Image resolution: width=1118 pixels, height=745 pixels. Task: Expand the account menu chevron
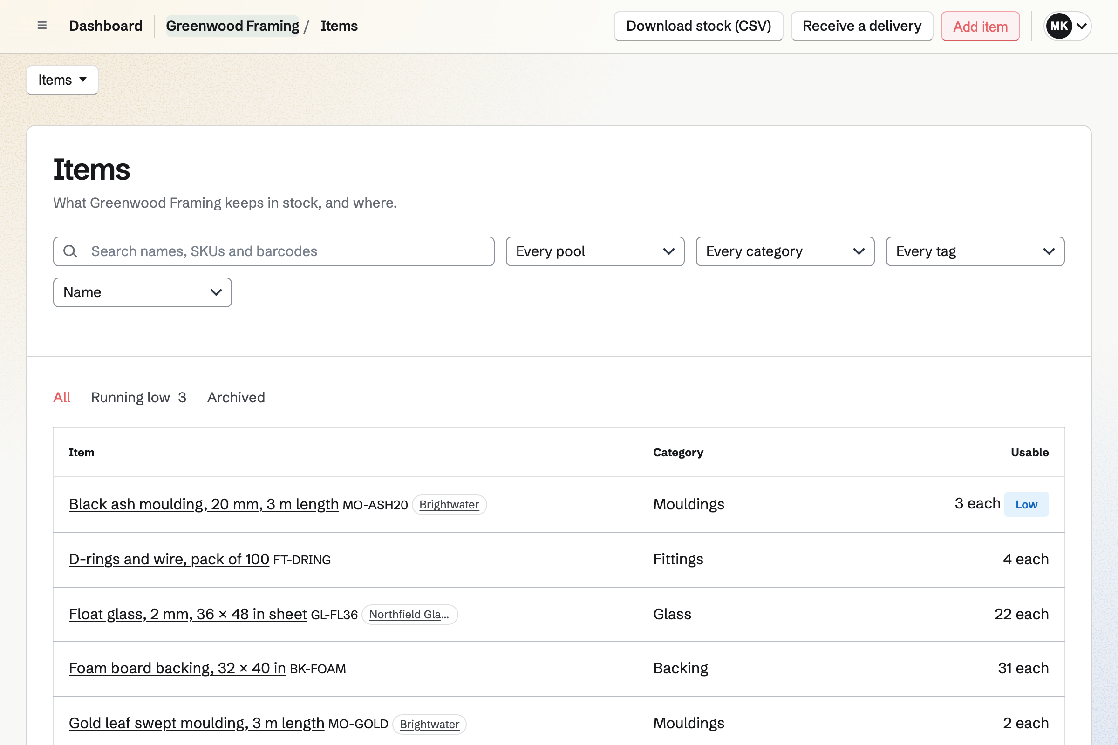(1082, 26)
